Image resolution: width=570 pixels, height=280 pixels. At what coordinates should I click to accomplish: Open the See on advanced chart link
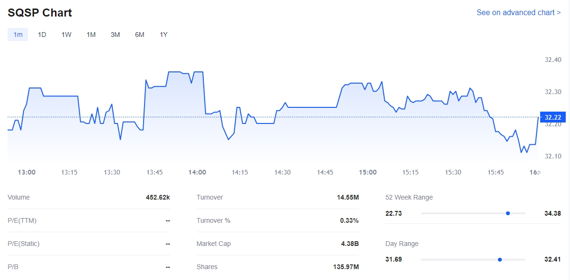pyautogui.click(x=518, y=13)
